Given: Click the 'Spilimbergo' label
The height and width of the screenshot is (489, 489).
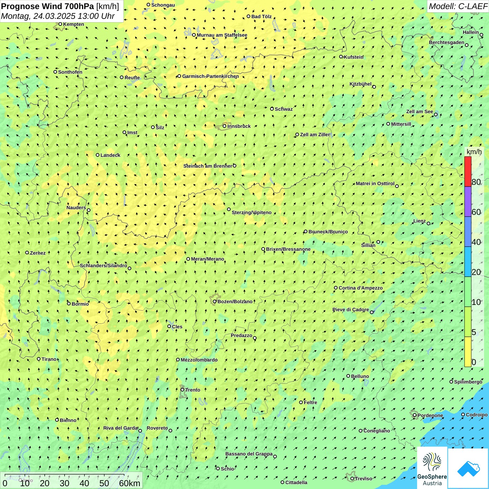Looking at the screenshot, I should [468, 382].
